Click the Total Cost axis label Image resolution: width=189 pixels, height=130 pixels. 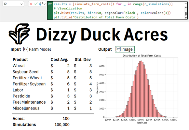pos(142,123)
